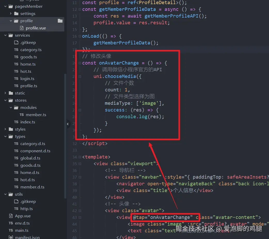Fold the template tag at line 34
The height and width of the screenshot is (239, 269).
(80, 157)
